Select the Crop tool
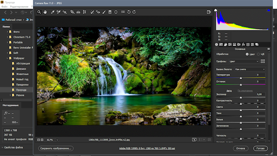 click(x=72, y=12)
